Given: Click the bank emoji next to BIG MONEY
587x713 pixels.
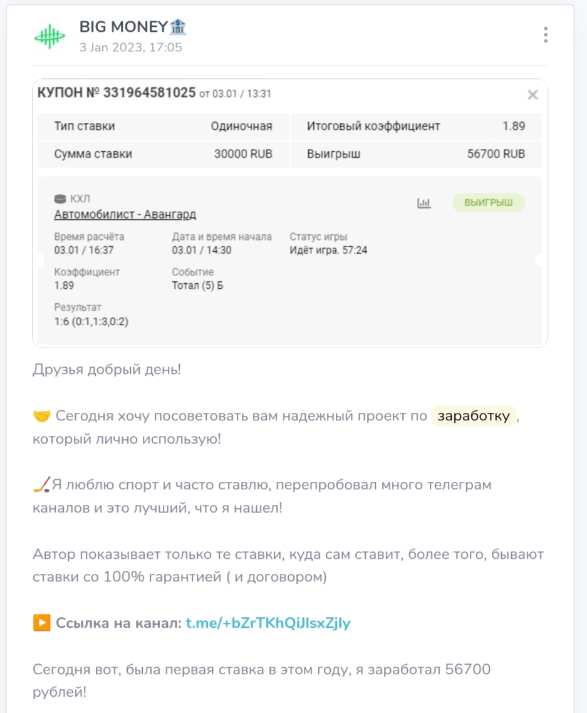Looking at the screenshot, I should [x=179, y=27].
